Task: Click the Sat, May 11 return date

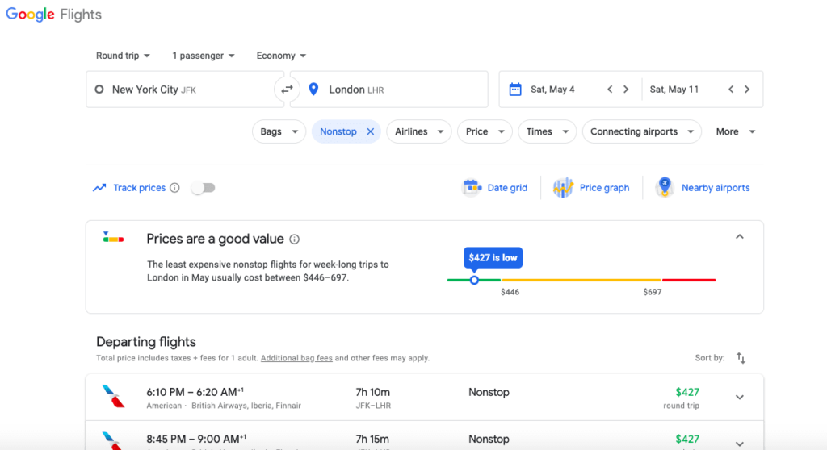Action: click(x=674, y=90)
